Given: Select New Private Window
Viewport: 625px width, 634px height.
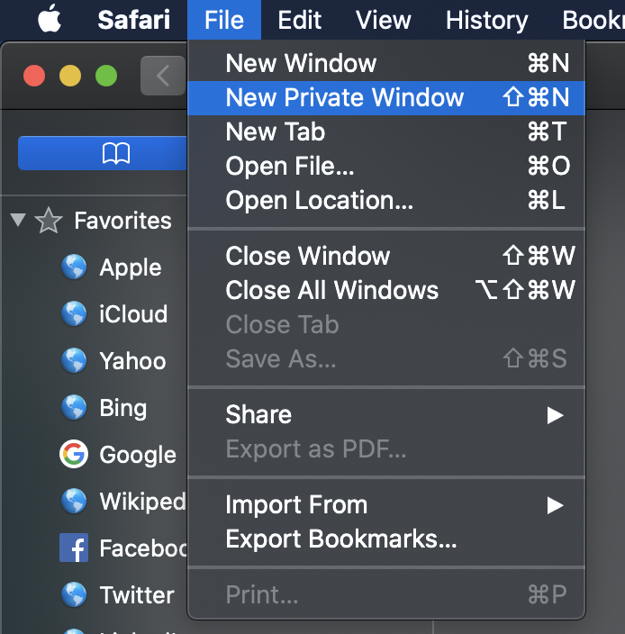Looking at the screenshot, I should 386,98.
